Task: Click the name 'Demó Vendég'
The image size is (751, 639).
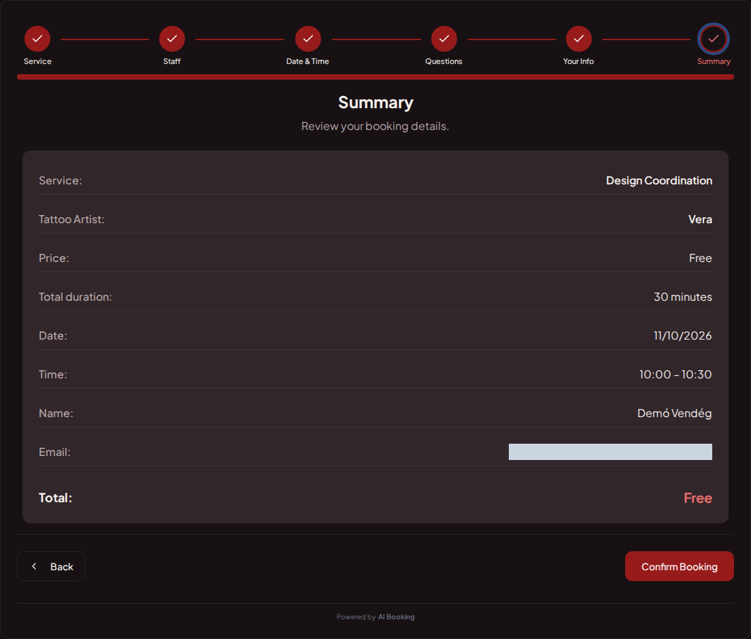Action: click(x=674, y=413)
